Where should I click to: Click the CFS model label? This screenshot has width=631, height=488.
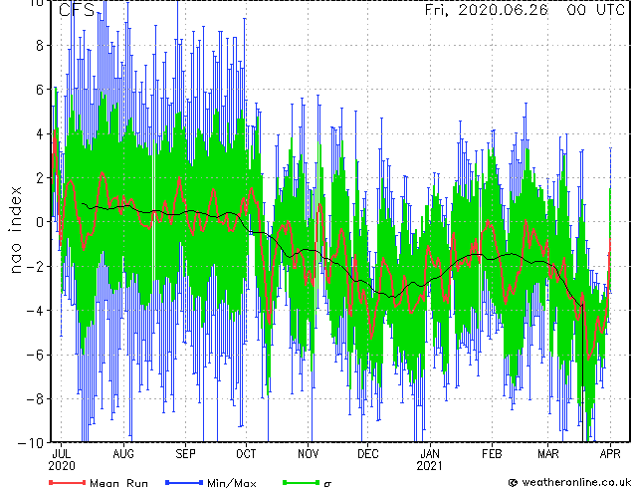pos(77,10)
